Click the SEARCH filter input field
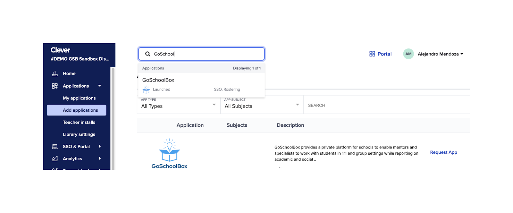Image resolution: width=513 pixels, height=213 pixels. [387, 105]
